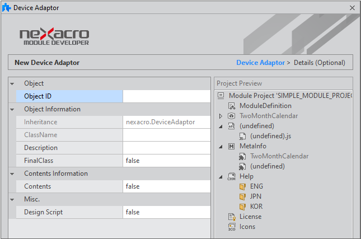The height and width of the screenshot is (239, 361).
Task: Collapse the Contents Information section
Action: (12, 174)
